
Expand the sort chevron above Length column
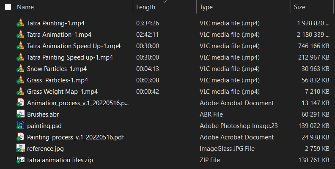(165, 2)
